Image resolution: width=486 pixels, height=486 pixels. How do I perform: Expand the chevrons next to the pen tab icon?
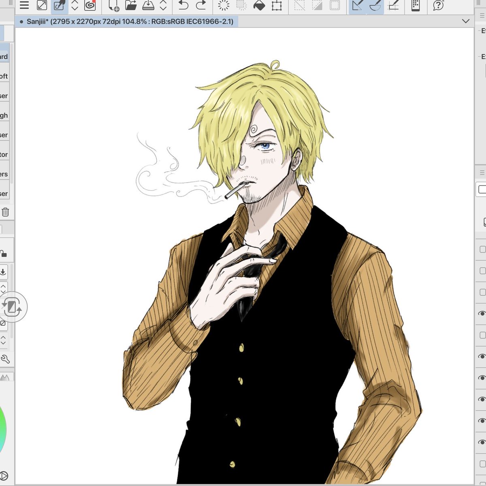coord(75,5)
